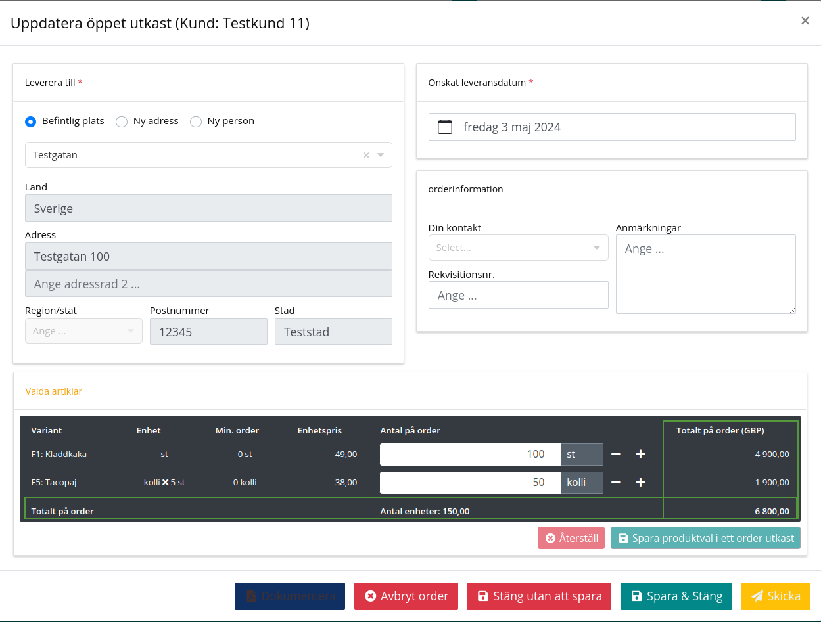Screen dimensions: 821x622
Task: Open the Din kontakt select menu
Action: click(518, 248)
